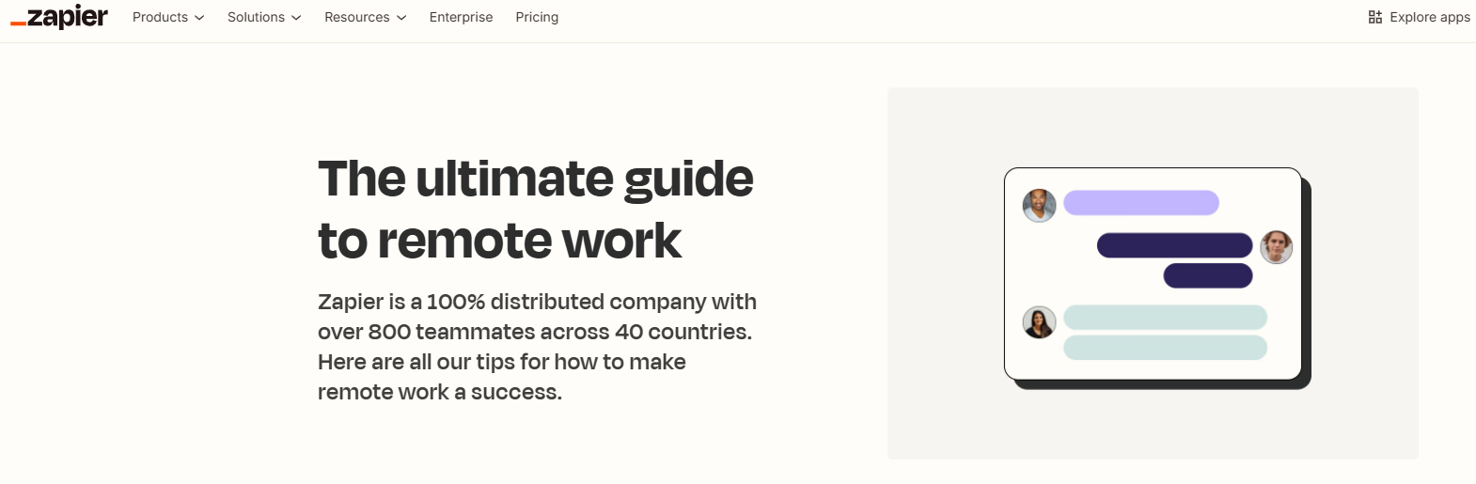Go to the Enterprise page
The width and height of the screenshot is (1476, 484).
pos(461,17)
